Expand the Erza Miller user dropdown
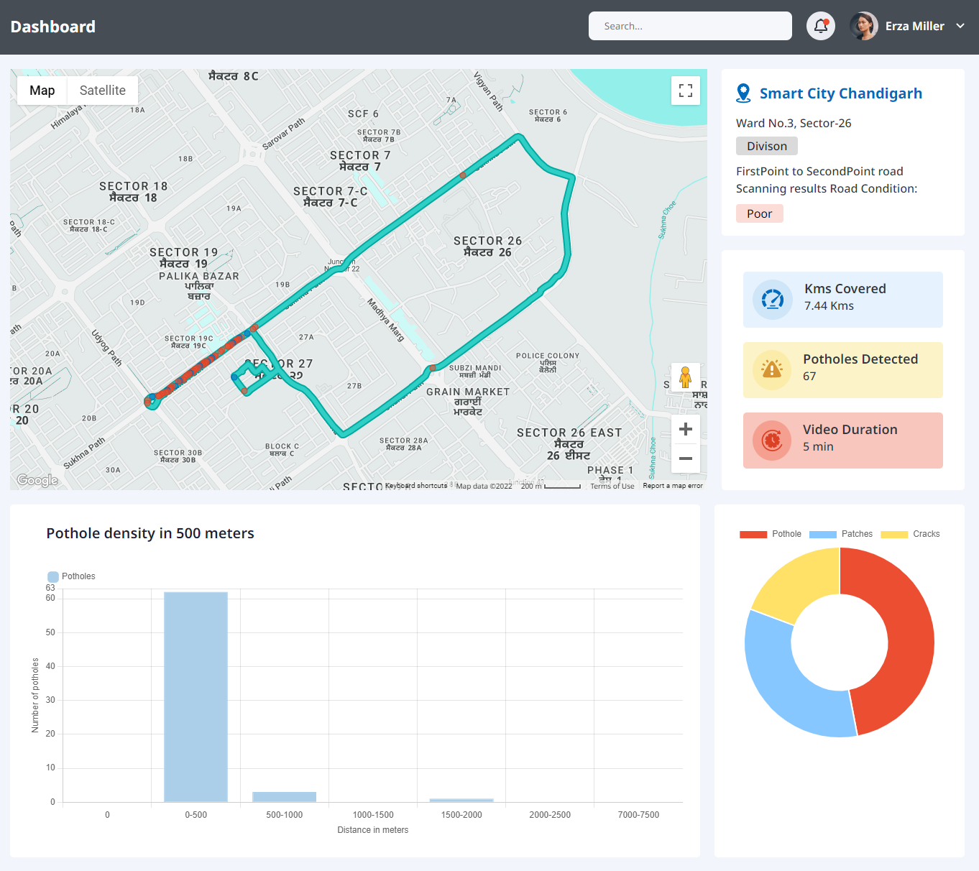 point(960,26)
